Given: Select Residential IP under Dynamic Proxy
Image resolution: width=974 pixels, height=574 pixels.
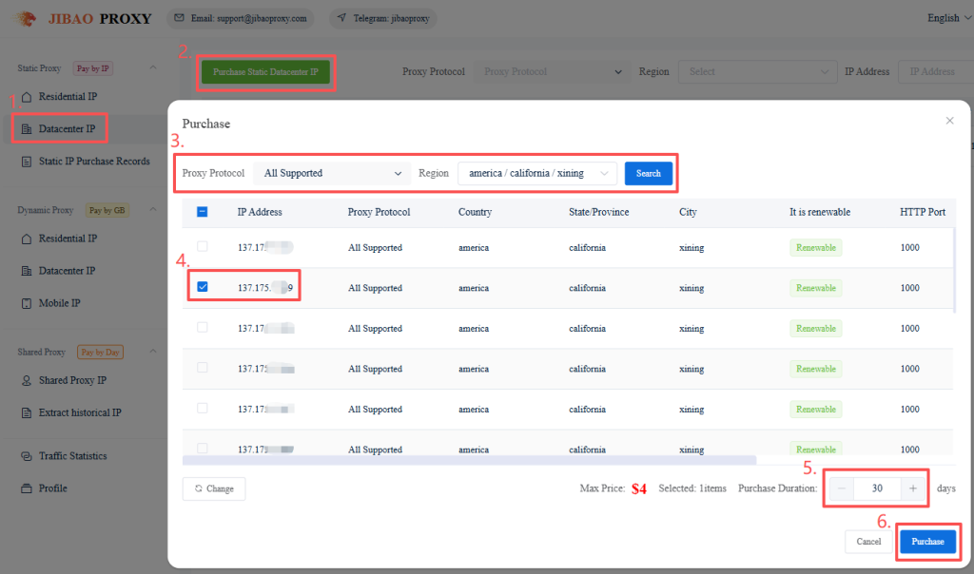Looking at the screenshot, I should coord(67,239).
